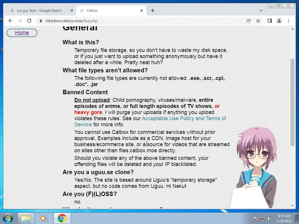Image resolution: width=299 pixels, height=224 pixels.
Task: Go back to the previous page
Action: point(11,21)
